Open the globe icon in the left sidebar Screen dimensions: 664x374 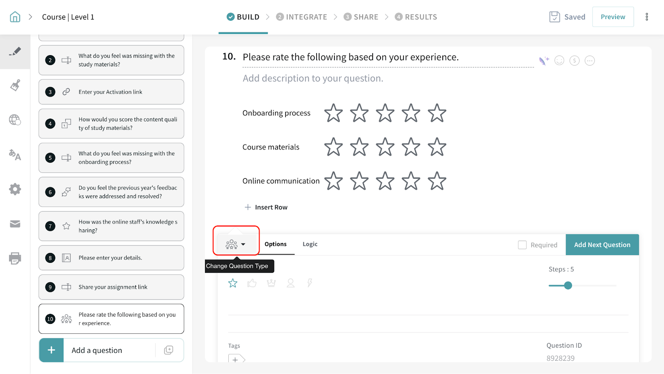15,120
